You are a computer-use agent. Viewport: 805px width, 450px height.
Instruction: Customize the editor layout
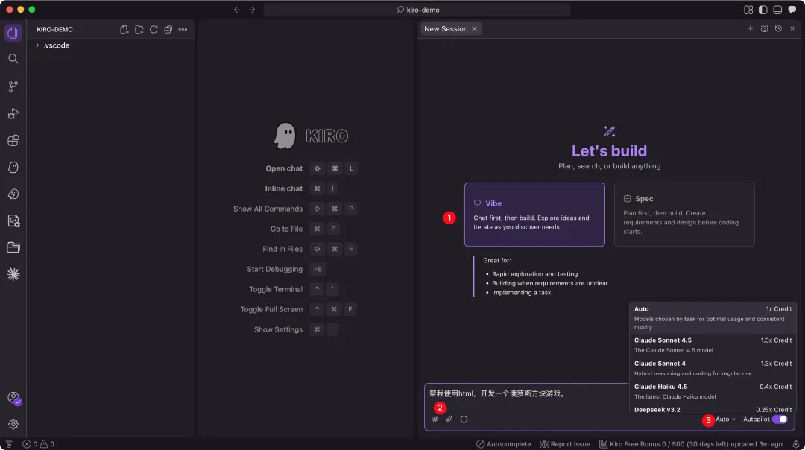748,10
